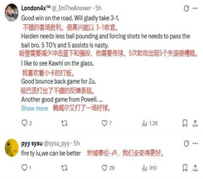
Task: Open more options on London4x's tweet
Action: tap(195, 9)
